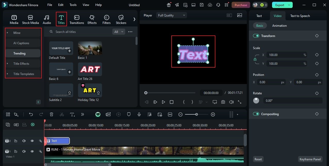Click the voiceover microphone icon

click(139, 114)
